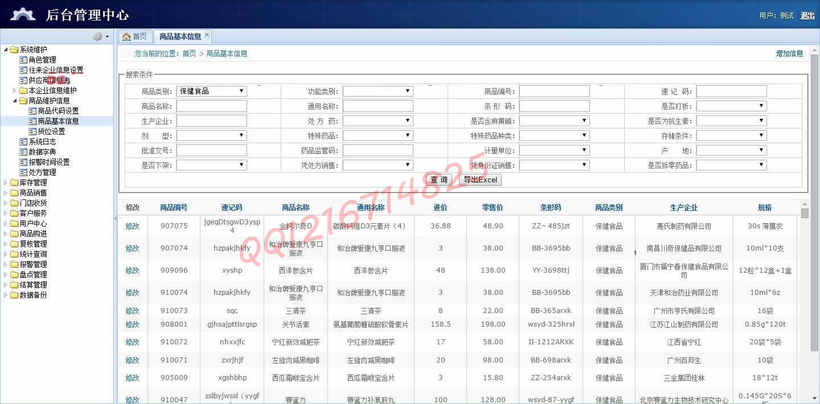Click the 统计查询 folder icon

pyautogui.click(x=14, y=254)
